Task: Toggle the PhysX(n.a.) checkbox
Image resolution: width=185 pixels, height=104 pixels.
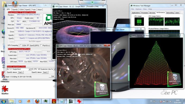Action: coord(41,45)
